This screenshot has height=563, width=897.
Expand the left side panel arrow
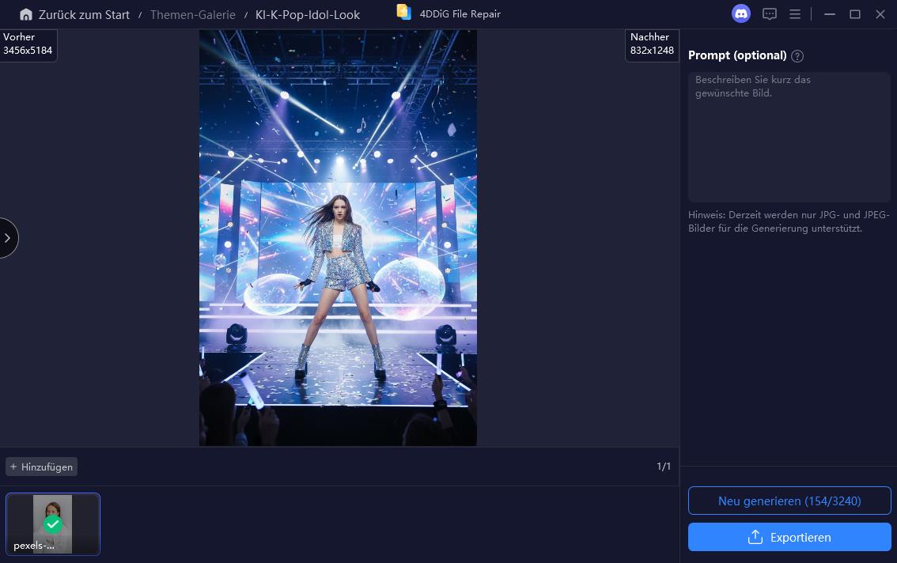(x=7, y=238)
